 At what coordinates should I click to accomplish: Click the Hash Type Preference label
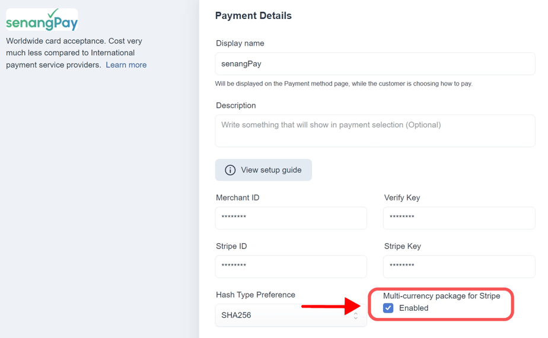tap(256, 295)
